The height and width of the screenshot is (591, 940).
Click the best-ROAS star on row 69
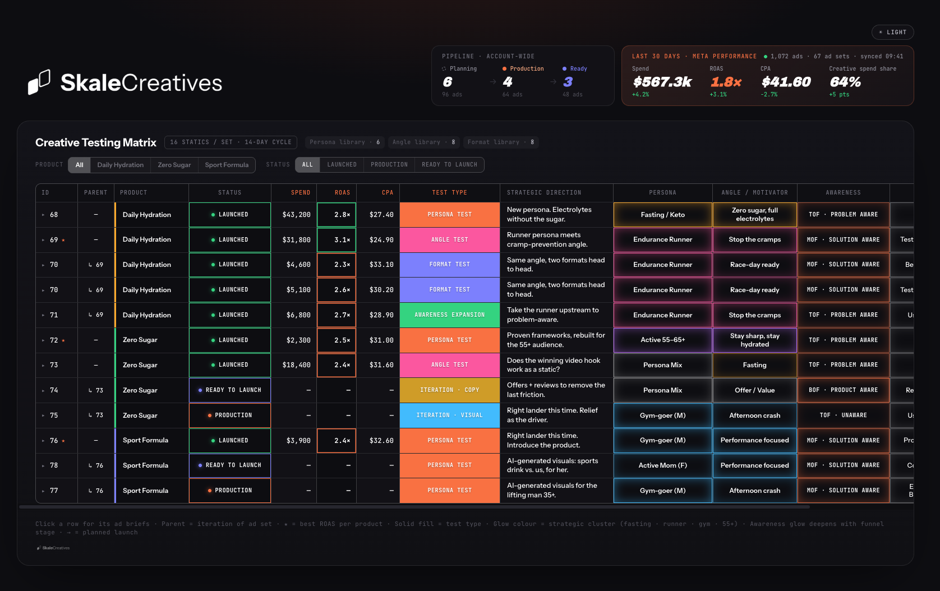coord(63,240)
